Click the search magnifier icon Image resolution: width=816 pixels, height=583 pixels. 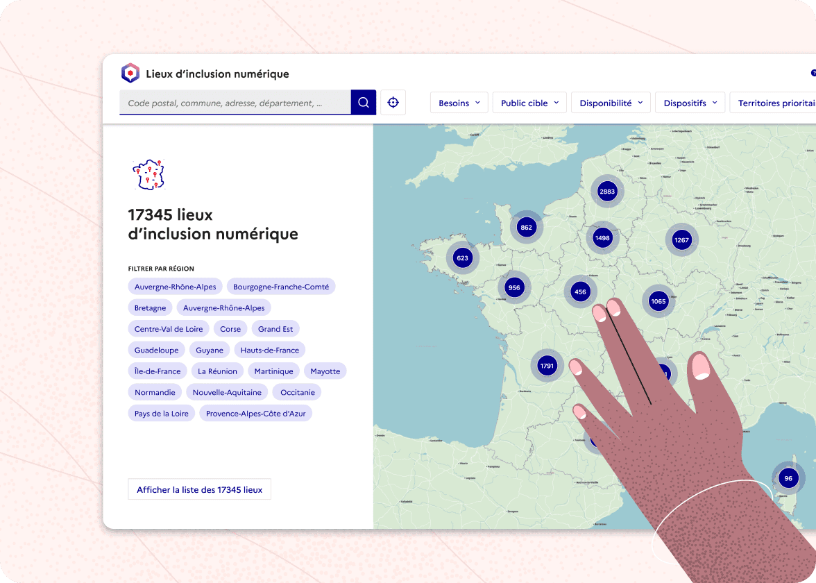363,102
